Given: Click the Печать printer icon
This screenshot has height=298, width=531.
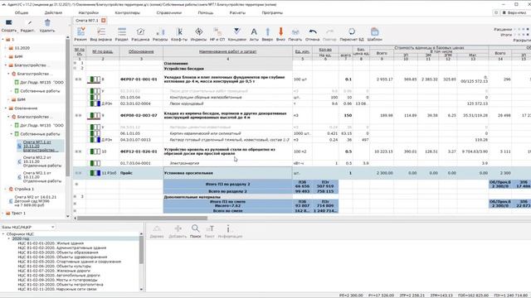Looking at the screenshot, I should coord(295,31).
